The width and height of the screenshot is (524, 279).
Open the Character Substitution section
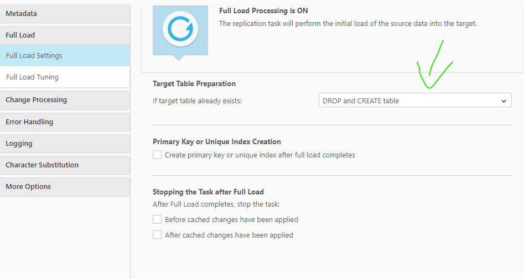click(65, 165)
